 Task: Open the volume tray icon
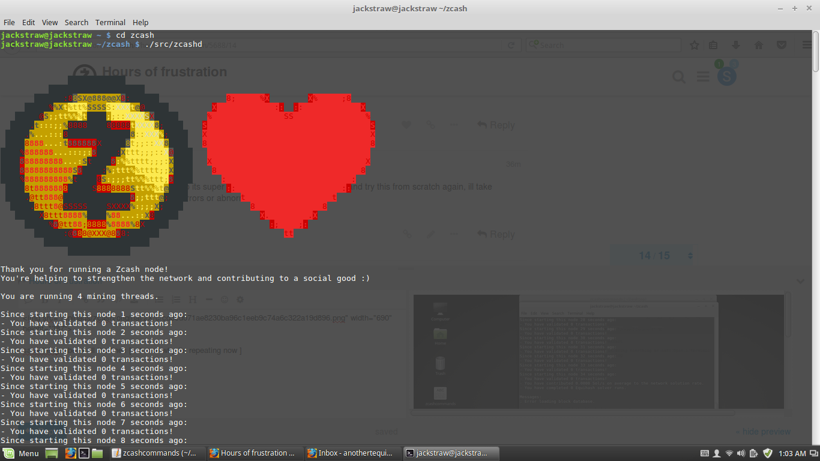pos(741,453)
